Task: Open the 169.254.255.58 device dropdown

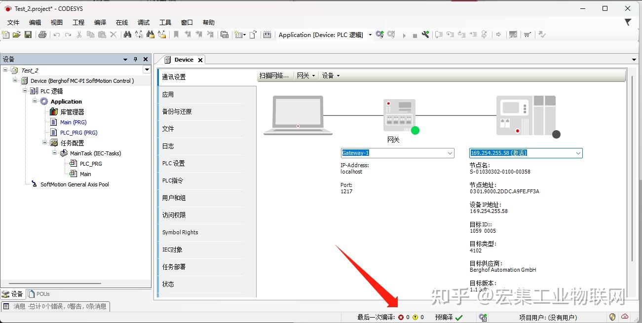Action: point(578,153)
